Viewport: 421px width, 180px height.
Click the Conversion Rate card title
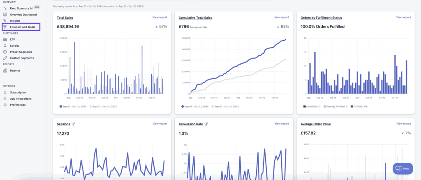point(191,124)
